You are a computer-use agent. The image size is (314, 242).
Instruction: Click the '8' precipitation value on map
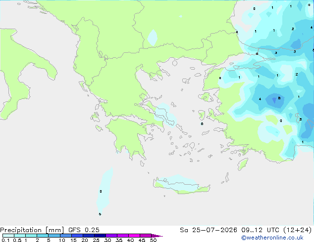click(x=279, y=98)
